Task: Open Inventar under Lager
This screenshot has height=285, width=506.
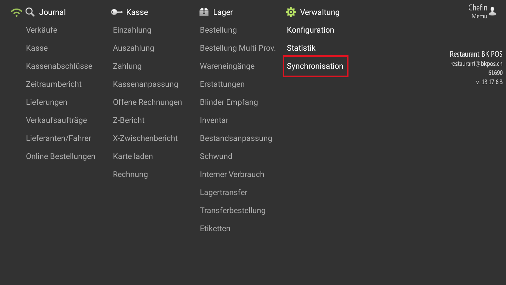Action: point(214,120)
